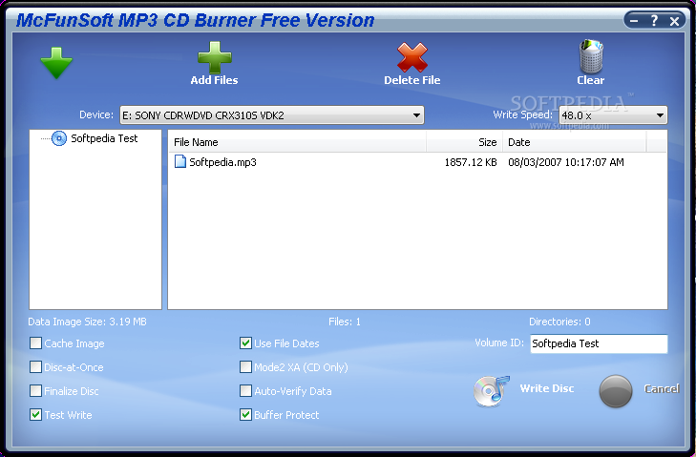
Task: Sort by the Date column header
Action: [575, 142]
